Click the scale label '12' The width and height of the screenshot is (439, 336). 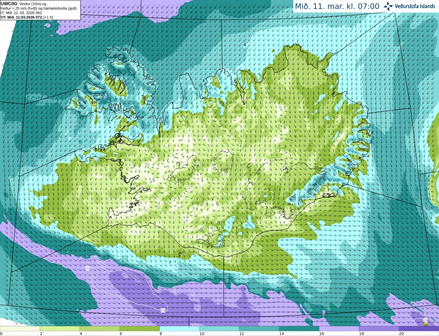click(241, 334)
